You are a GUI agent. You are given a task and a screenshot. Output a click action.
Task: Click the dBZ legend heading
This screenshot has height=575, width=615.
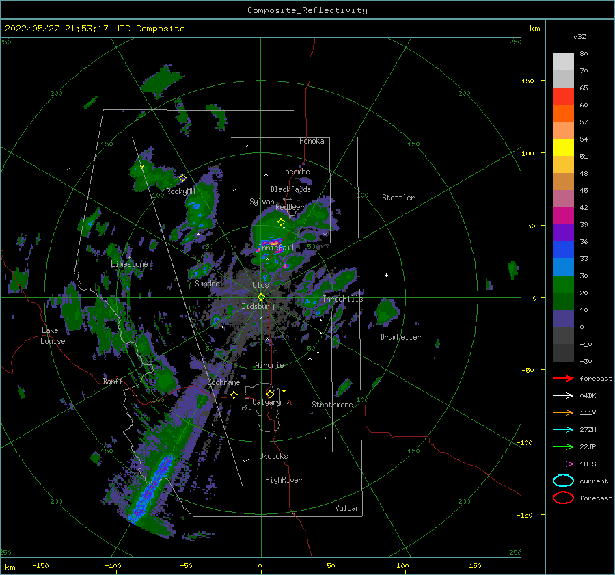click(579, 36)
